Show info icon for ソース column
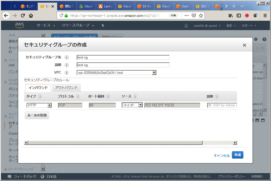 point(135,96)
